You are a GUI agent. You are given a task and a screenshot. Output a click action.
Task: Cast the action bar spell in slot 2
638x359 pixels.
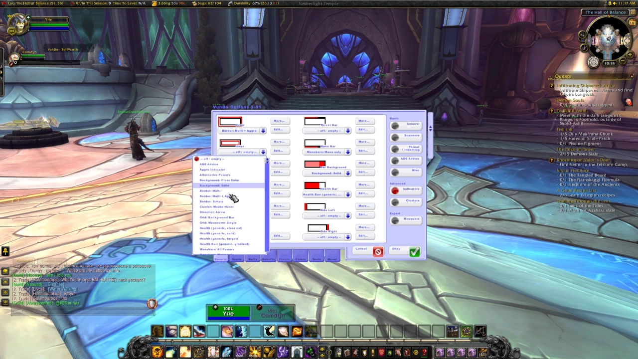click(x=171, y=353)
